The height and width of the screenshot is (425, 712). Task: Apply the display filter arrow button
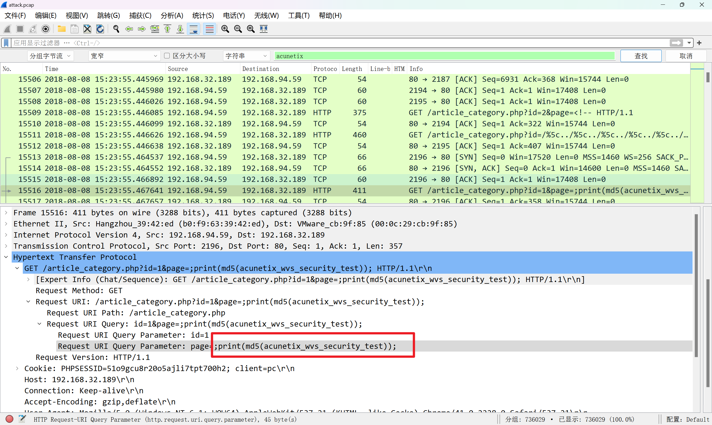point(676,43)
